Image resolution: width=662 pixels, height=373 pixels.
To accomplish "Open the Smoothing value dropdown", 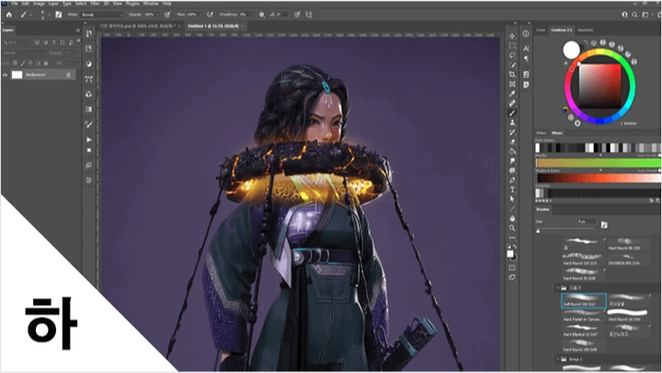I will pos(253,15).
